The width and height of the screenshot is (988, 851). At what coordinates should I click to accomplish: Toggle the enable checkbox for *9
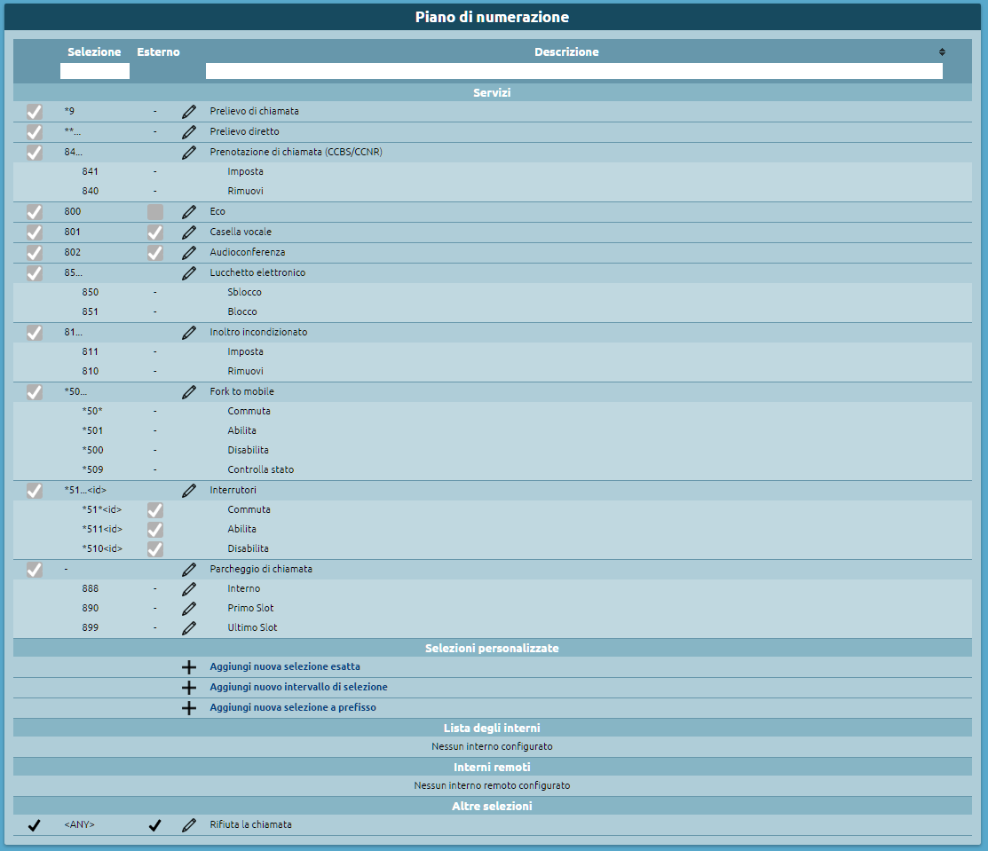pyautogui.click(x=34, y=112)
